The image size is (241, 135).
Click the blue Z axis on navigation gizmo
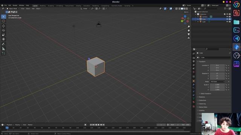click(x=185, y=16)
